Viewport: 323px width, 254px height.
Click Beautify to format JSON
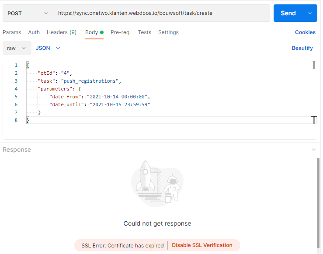tap(302, 48)
